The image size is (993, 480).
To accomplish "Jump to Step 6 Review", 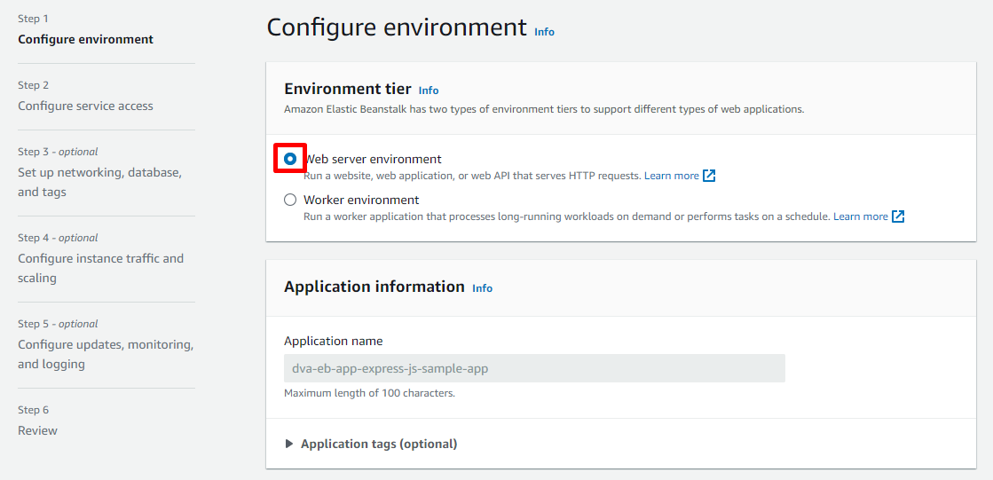I will tap(37, 430).
